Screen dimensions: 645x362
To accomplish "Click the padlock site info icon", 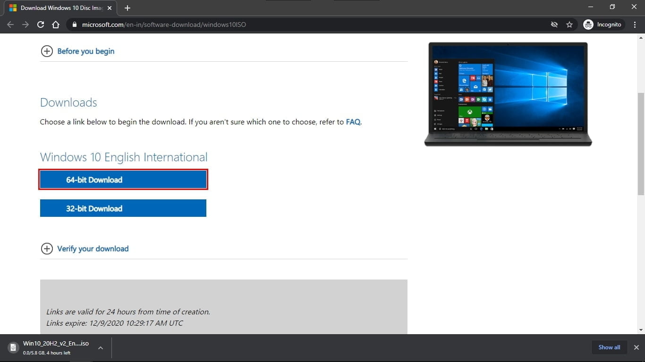I will 74,25.
